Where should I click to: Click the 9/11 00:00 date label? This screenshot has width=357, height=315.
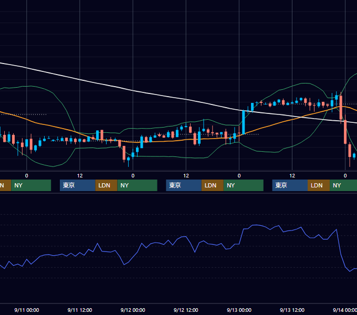[x=27, y=310]
